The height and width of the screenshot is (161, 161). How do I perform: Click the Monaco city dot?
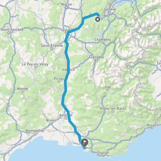coord(152,128)
